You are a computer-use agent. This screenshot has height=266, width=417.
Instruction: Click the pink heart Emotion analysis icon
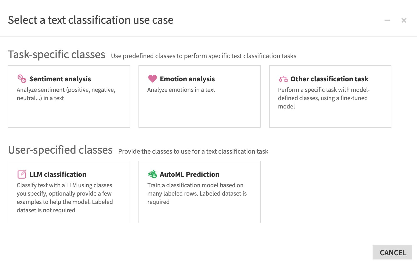[152, 79]
